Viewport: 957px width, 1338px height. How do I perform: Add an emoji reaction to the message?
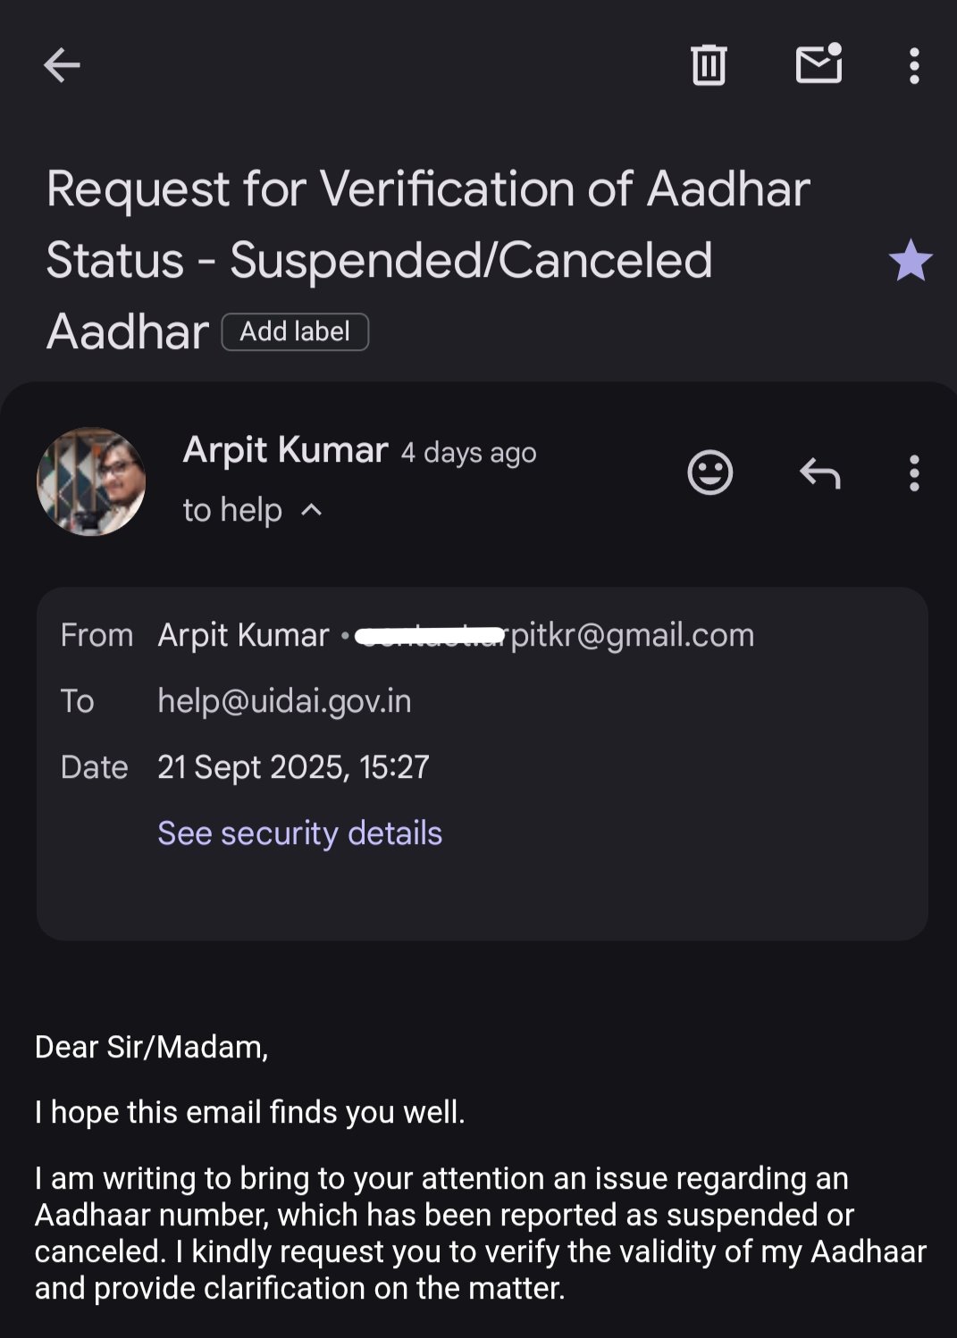click(709, 472)
